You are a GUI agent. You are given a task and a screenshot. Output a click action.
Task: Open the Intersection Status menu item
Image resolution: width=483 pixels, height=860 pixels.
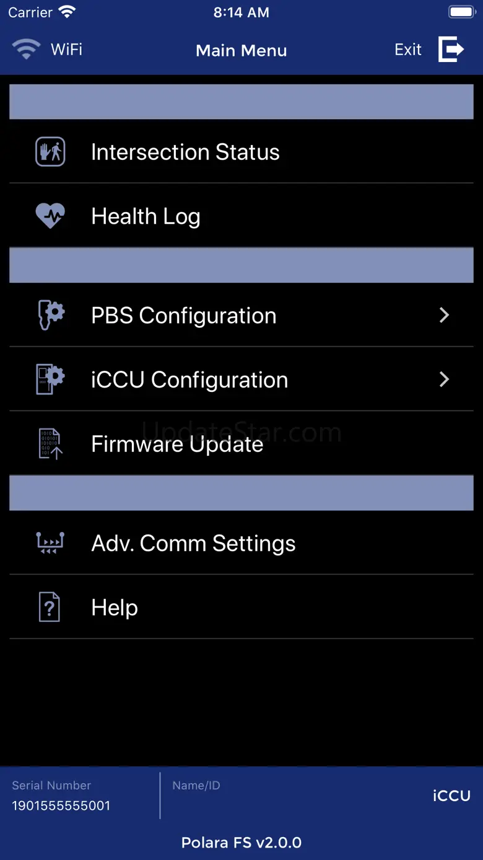(x=185, y=152)
